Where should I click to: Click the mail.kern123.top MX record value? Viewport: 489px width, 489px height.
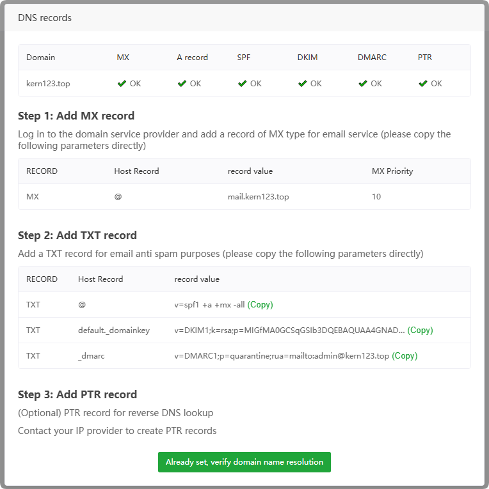(x=258, y=197)
